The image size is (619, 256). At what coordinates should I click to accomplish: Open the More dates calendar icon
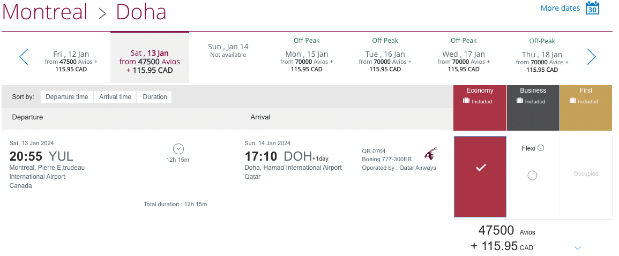coord(592,8)
